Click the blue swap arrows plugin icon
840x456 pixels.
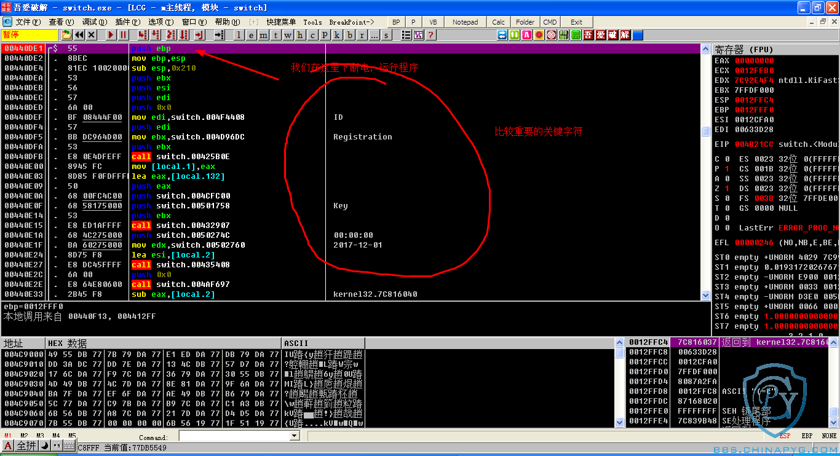tap(502, 35)
